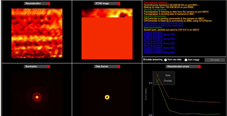Screen dimensions: 227x116
Task: Click the 'Connecting to backend...' log line
Action: coord(156,3)
